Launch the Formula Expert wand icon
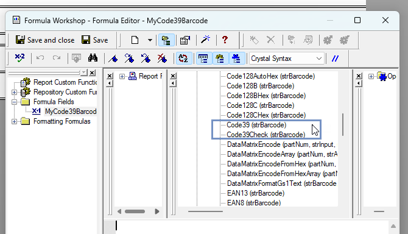Viewport: 408px width, 234px height. coord(205,40)
